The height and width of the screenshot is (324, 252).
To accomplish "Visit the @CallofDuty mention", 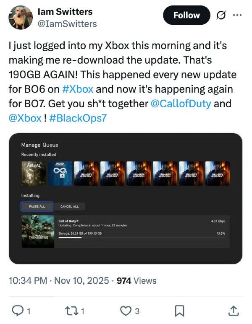I will (180, 104).
